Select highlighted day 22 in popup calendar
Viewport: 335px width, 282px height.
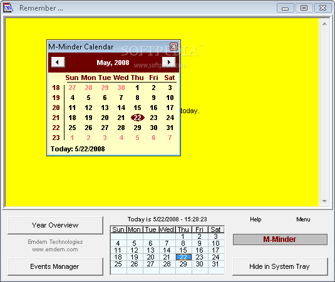(138, 118)
